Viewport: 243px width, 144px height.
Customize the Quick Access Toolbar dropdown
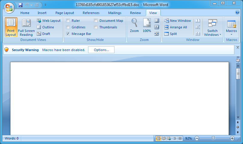pyautogui.click(x=46, y=5)
